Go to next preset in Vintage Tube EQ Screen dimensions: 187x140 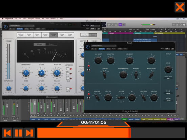coord(96,49)
